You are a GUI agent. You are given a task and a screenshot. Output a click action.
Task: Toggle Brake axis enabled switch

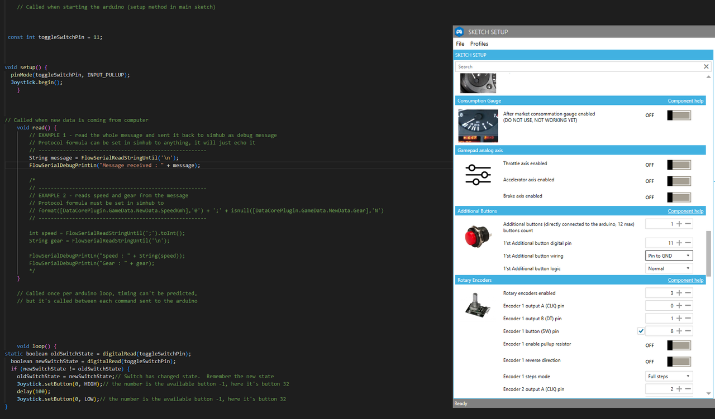679,198
